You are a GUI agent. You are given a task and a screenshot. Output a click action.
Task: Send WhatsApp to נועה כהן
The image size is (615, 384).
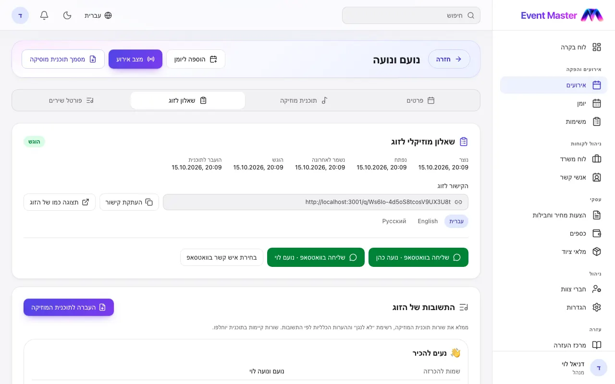click(418, 257)
